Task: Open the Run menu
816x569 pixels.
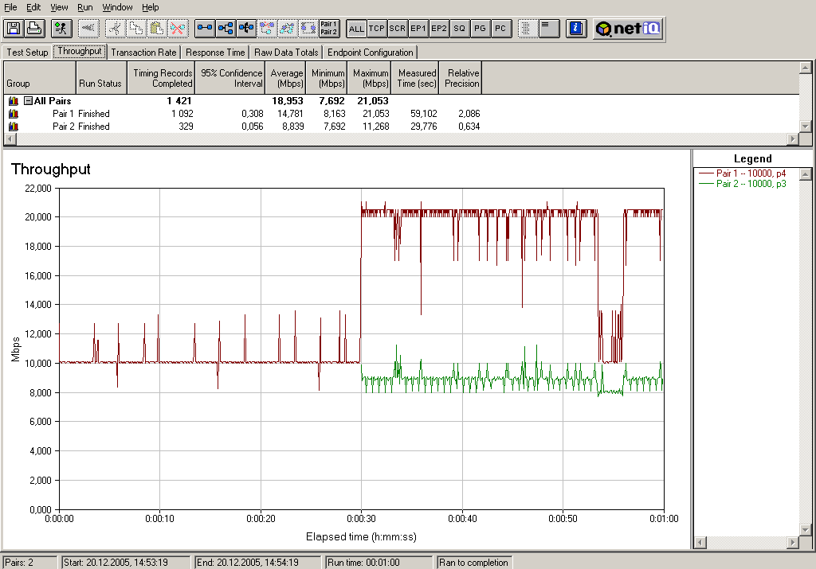Action: (x=84, y=7)
